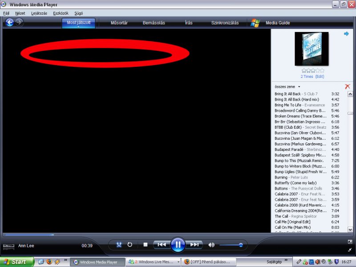
Task: Open the Lejátszás menu
Action: coord(39,13)
